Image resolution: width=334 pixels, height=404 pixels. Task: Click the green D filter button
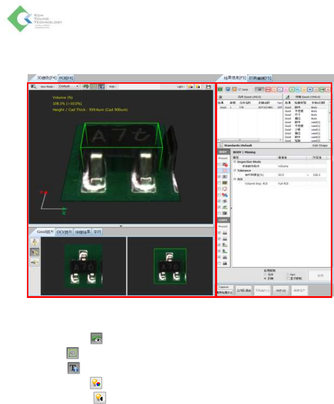click(x=292, y=89)
